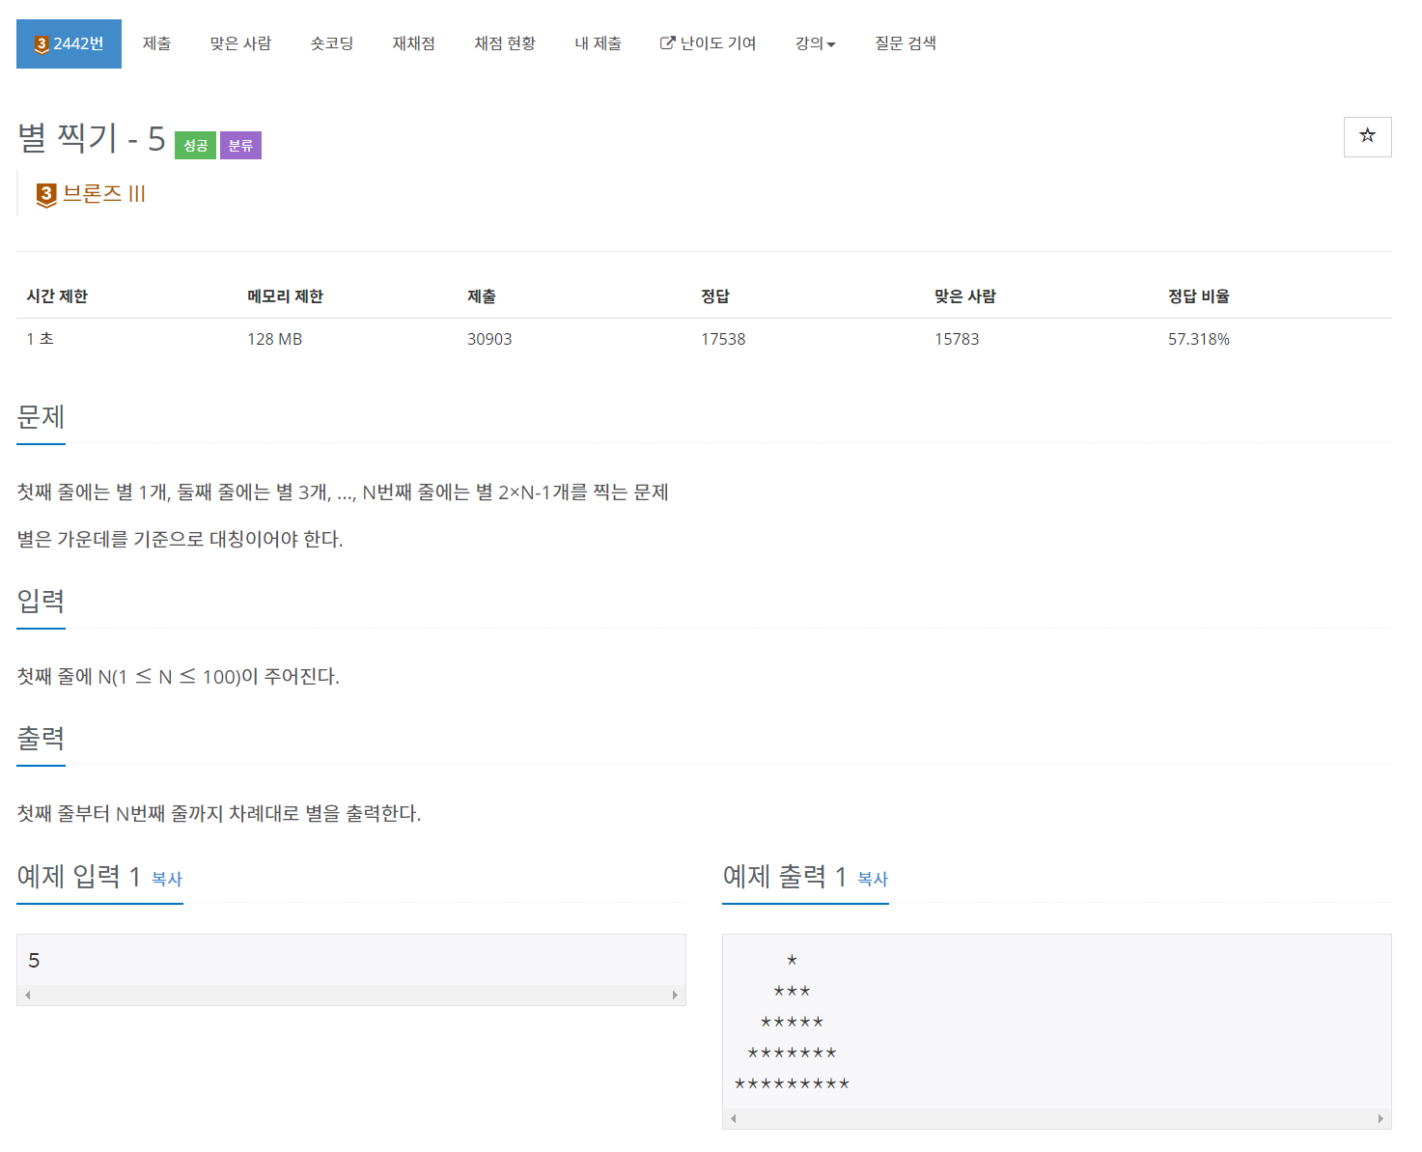Expand the 강의 dropdown menu
Image resolution: width=1422 pixels, height=1152 pixels.
pyautogui.click(x=815, y=43)
